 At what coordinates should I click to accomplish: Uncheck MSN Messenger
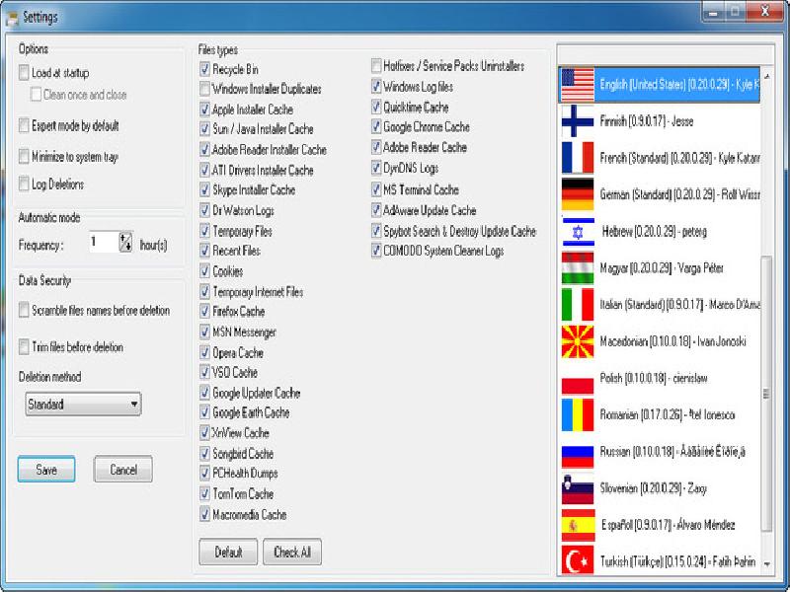click(204, 332)
